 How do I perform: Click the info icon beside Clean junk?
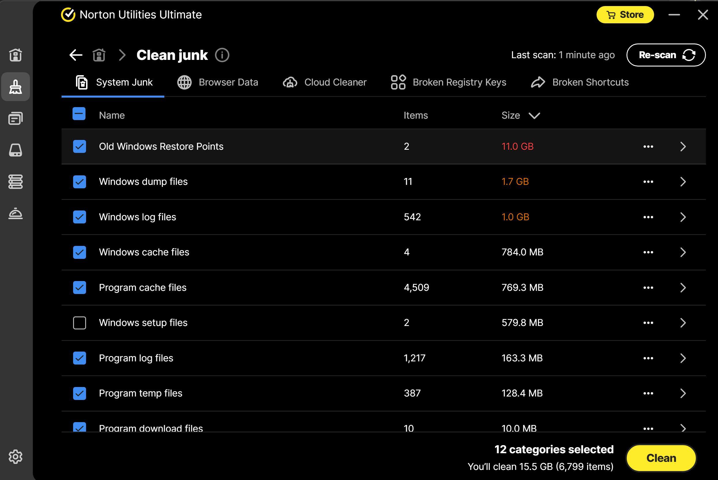(222, 55)
